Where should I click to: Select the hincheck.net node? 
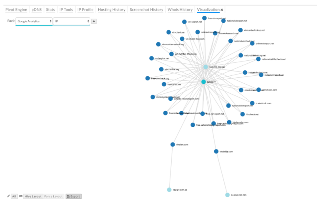pos(243,115)
